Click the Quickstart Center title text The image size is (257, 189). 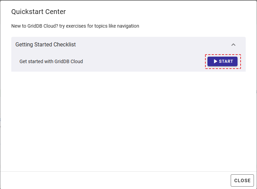[39, 12]
